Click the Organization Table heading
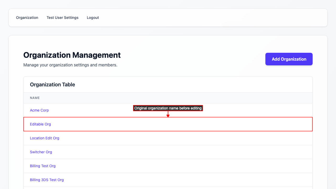The image size is (336, 189). click(x=52, y=85)
